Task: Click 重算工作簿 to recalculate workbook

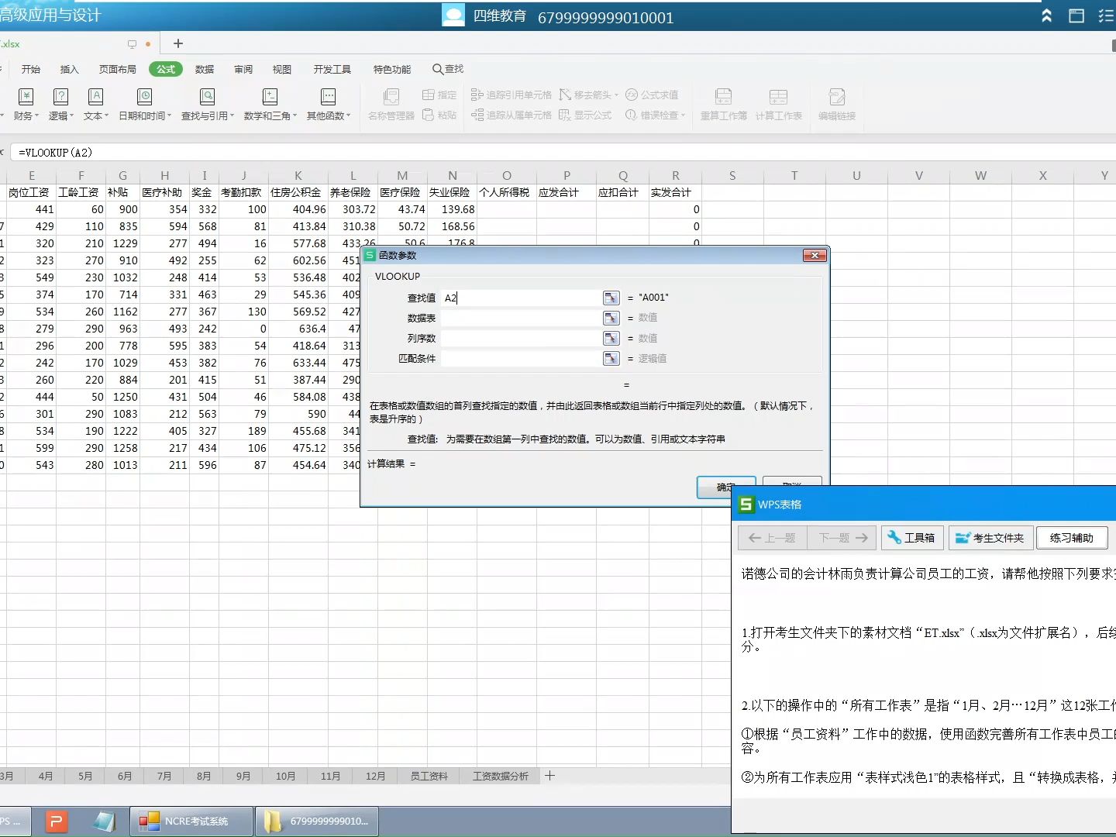Action: (x=722, y=103)
